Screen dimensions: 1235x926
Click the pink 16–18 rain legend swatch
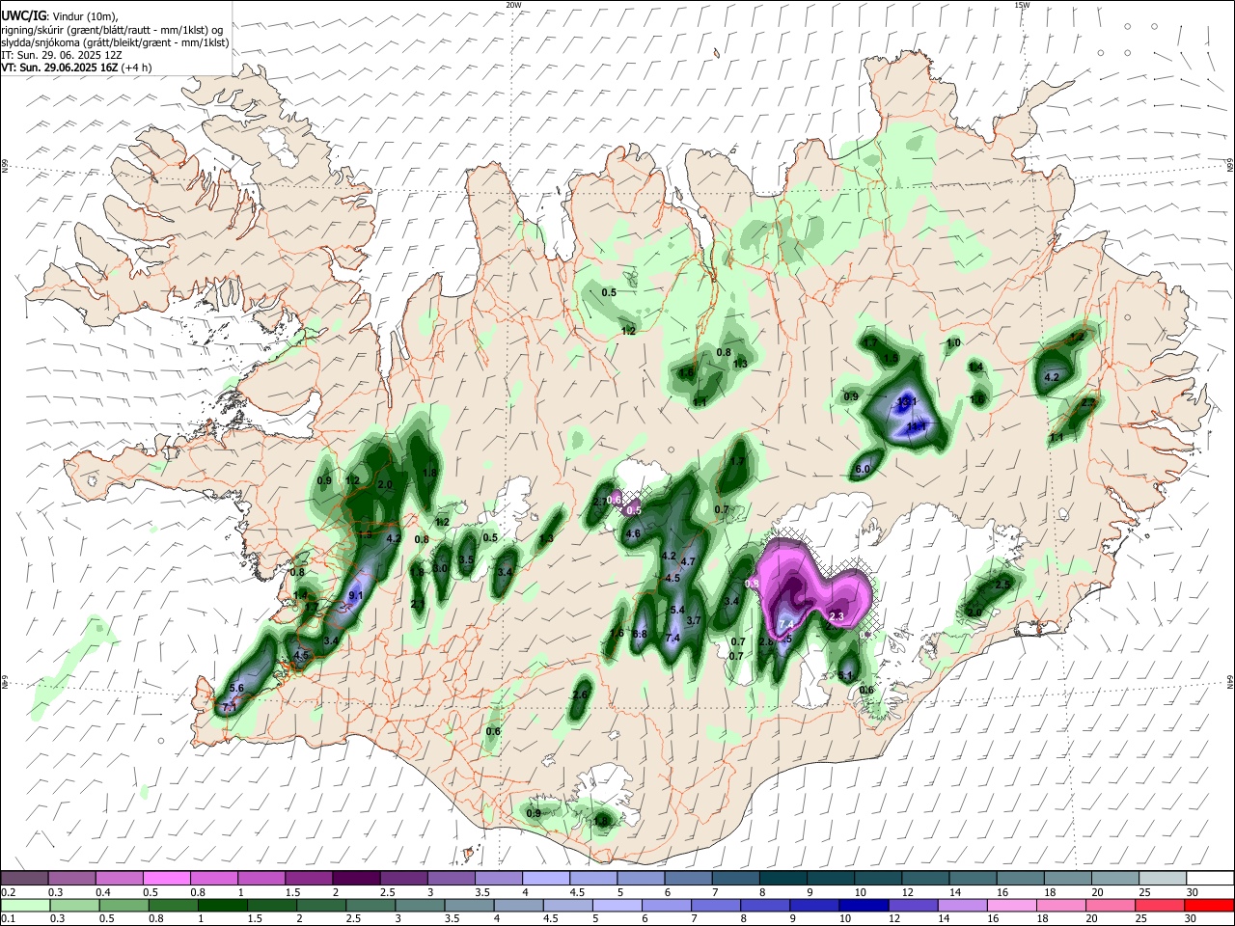[x=1012, y=906]
